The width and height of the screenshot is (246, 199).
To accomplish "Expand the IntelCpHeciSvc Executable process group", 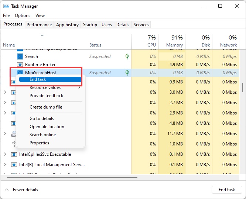I will tap(5, 154).
